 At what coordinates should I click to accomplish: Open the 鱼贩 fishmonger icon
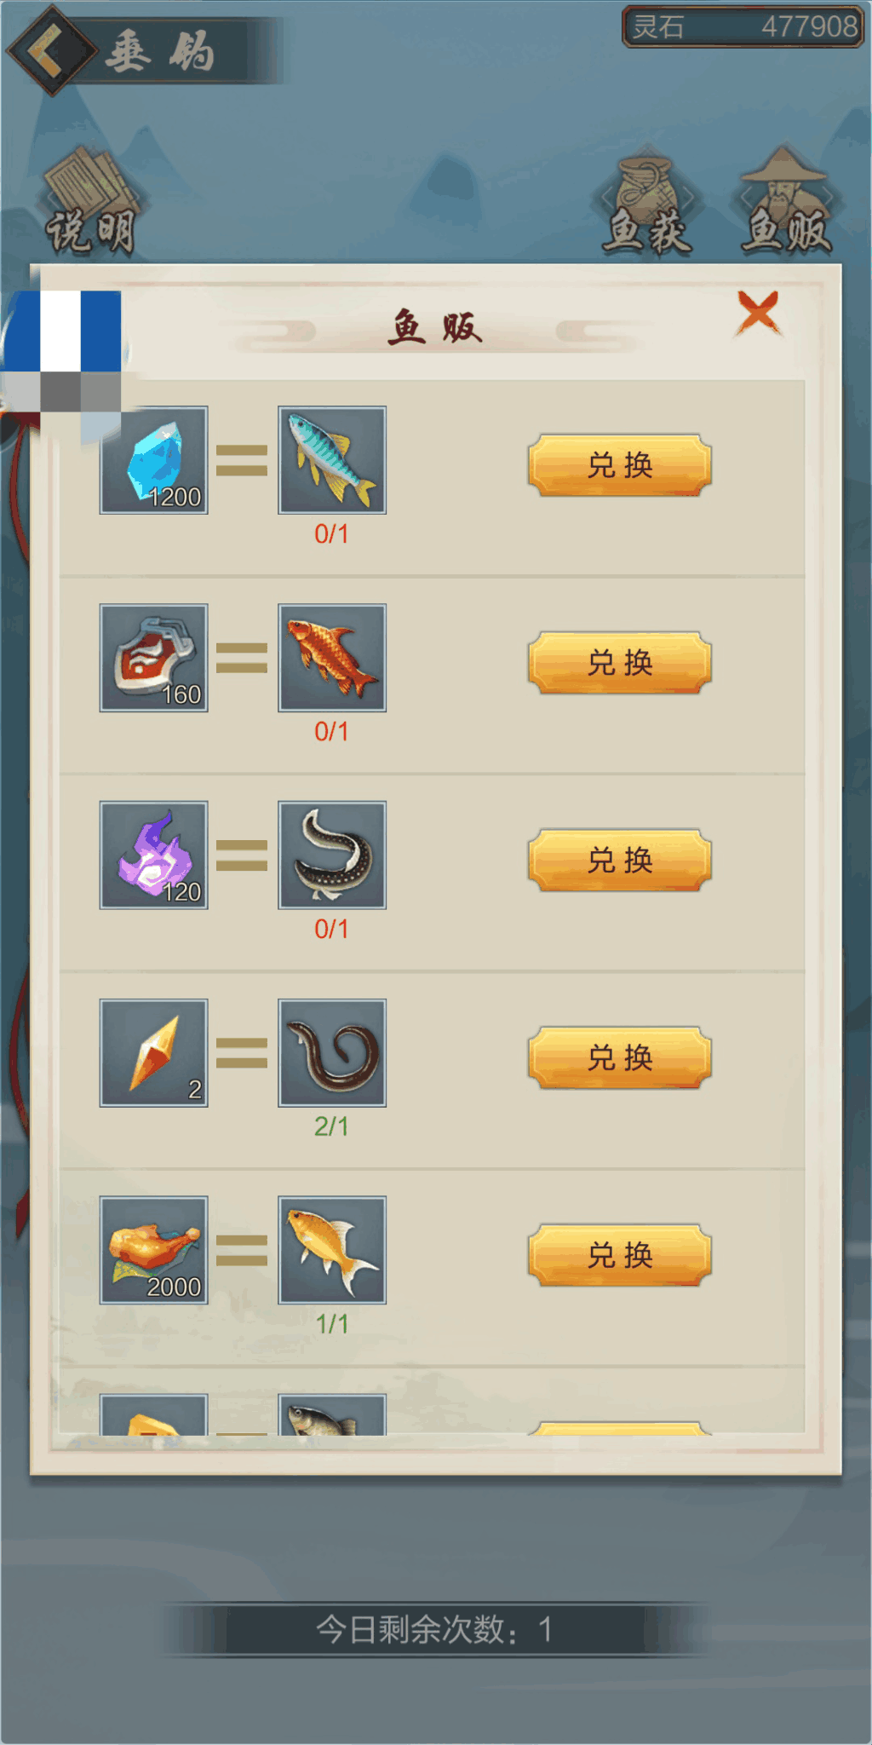pyautogui.click(x=786, y=202)
